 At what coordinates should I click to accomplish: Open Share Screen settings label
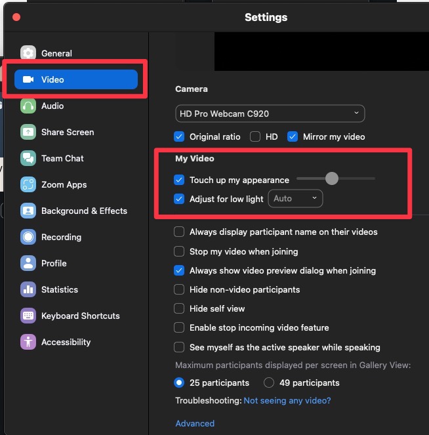click(68, 132)
